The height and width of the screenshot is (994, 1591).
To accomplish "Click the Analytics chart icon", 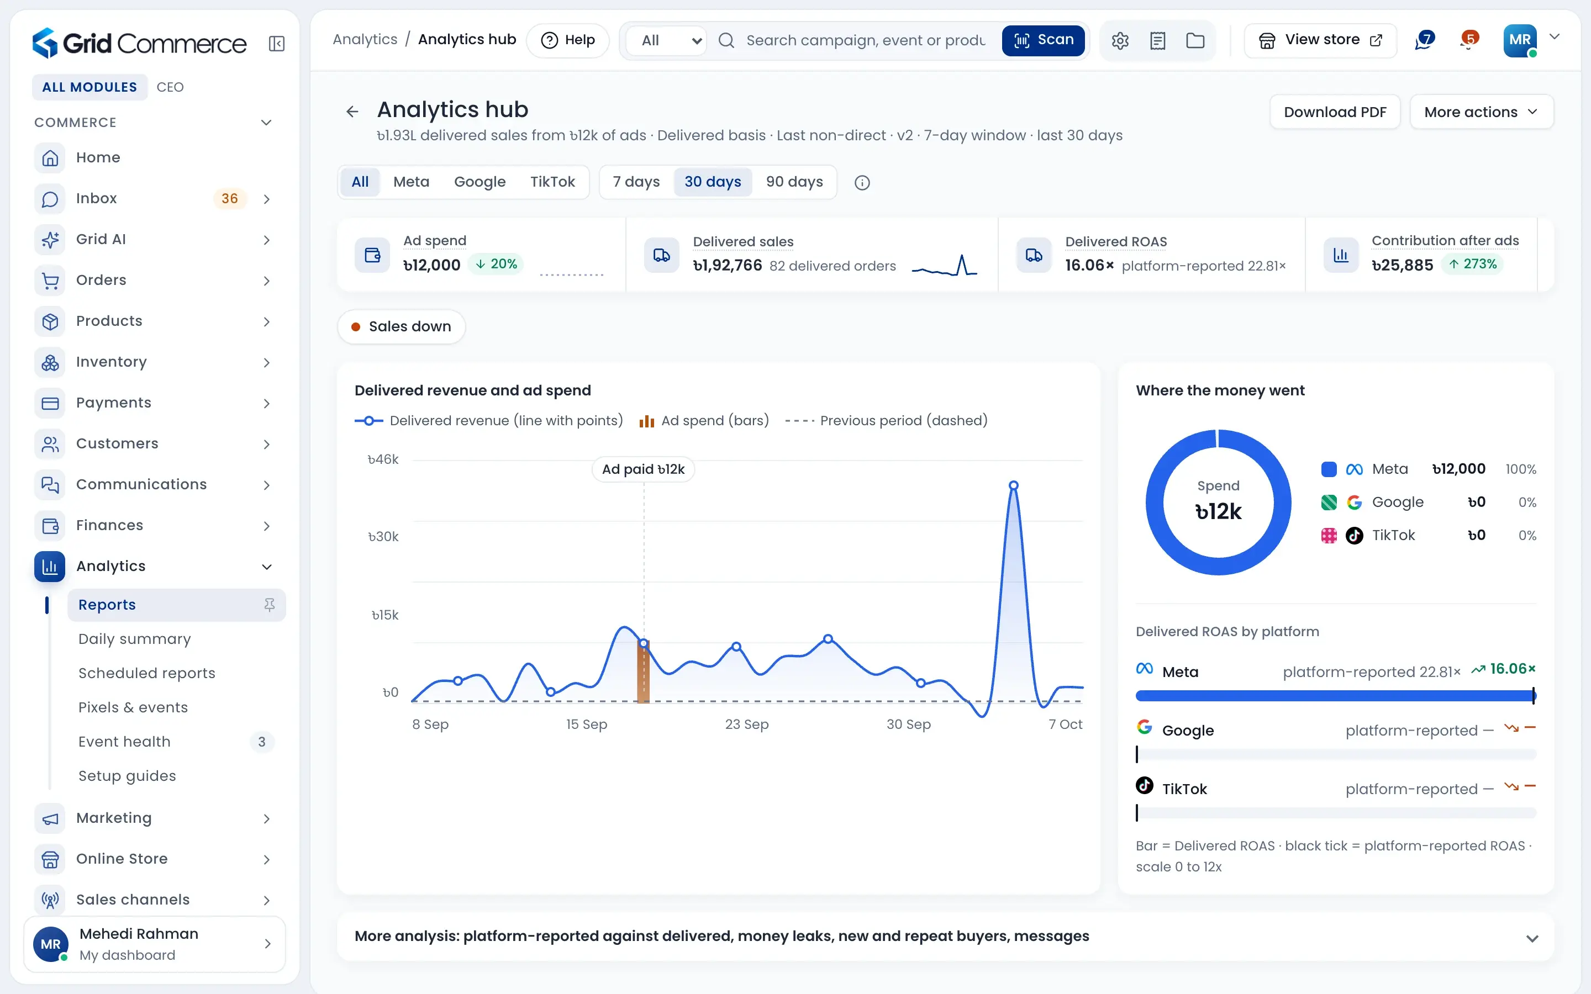I will [x=50, y=566].
